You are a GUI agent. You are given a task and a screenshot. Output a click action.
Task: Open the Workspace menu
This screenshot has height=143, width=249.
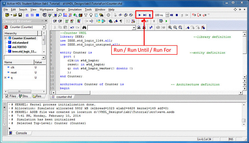46,10
